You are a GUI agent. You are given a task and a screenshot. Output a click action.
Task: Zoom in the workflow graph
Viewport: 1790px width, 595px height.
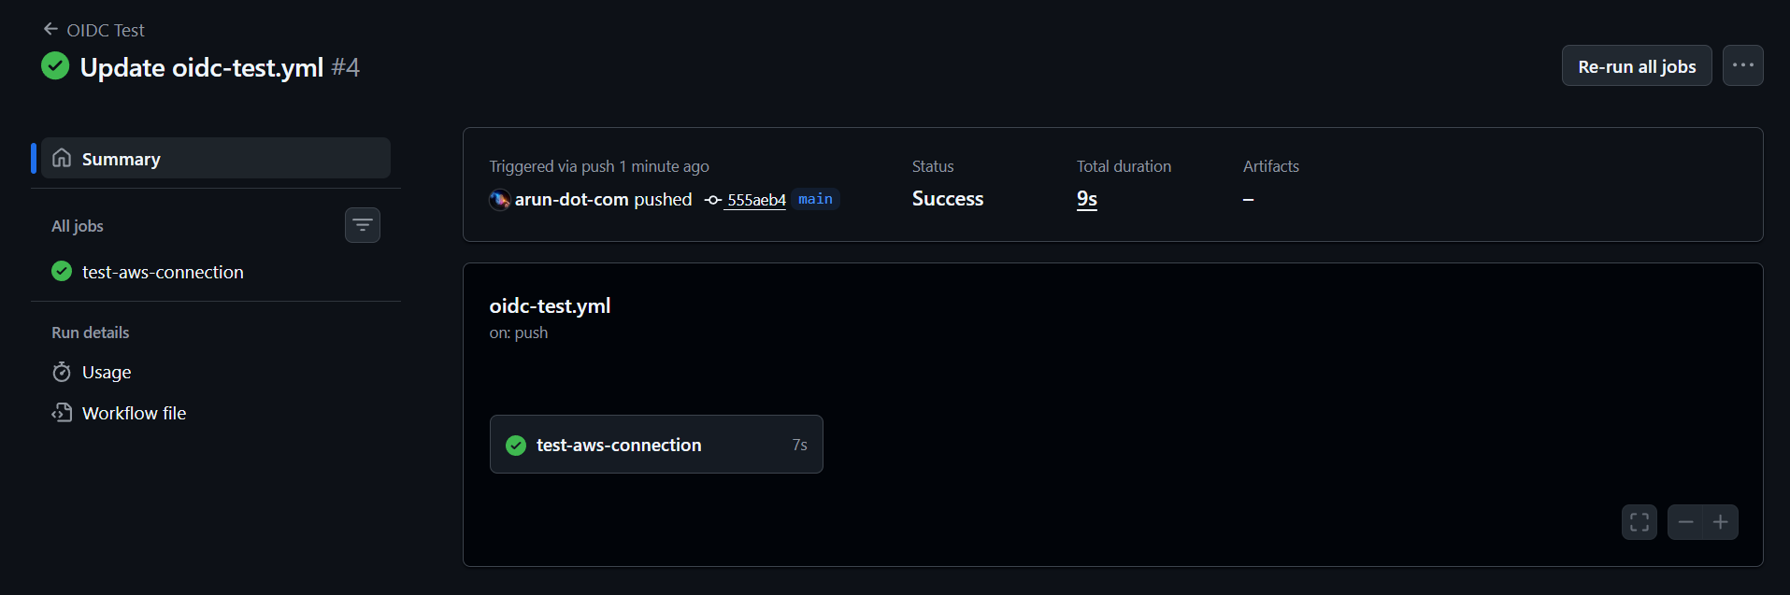pyautogui.click(x=1721, y=522)
